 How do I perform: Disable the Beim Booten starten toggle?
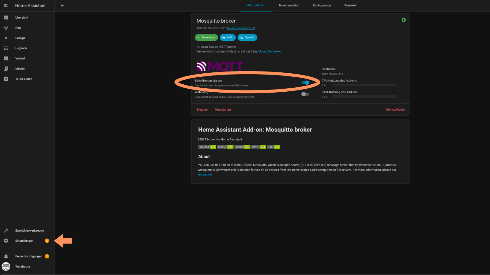pos(305,83)
